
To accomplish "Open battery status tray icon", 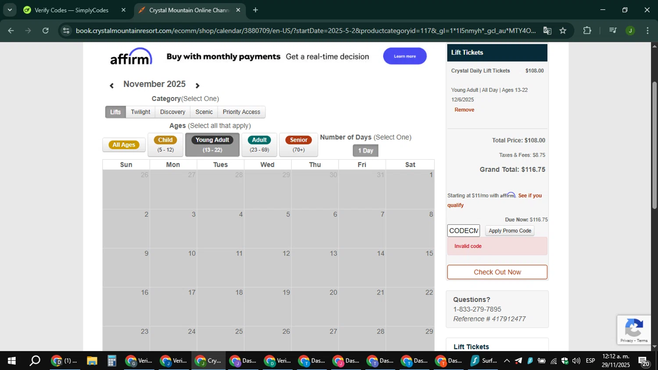I will [x=542, y=361].
